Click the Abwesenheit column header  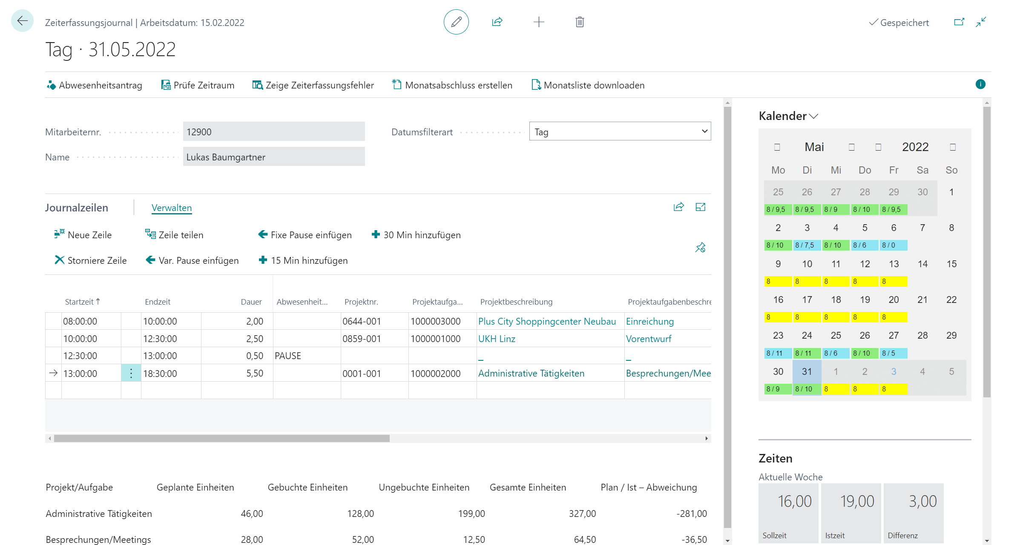[302, 302]
